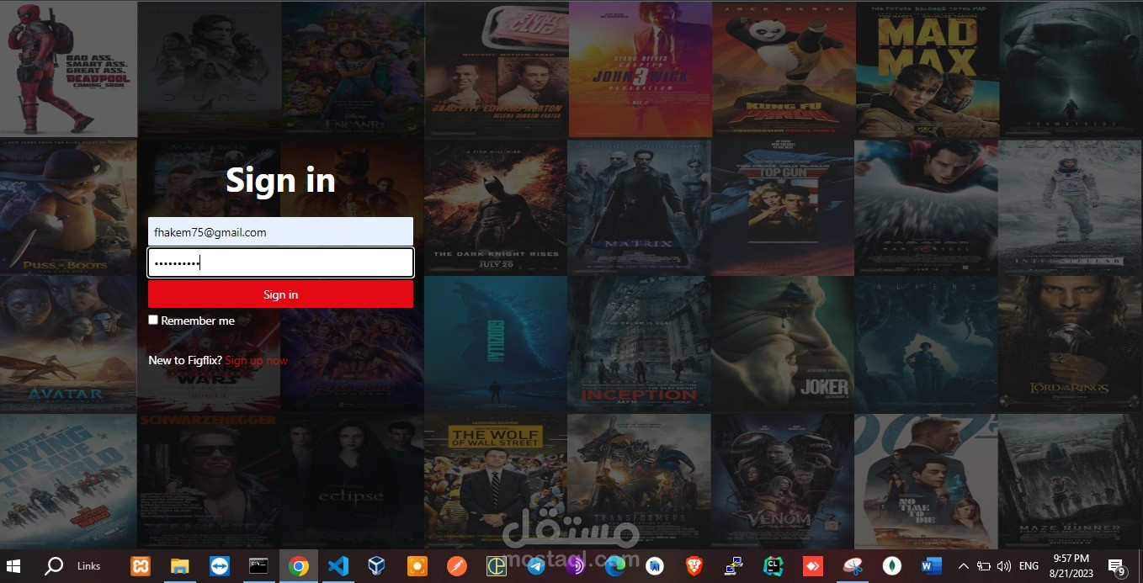Switch to the Command Prompt window
Screen dimensions: 1143x583
click(258, 566)
